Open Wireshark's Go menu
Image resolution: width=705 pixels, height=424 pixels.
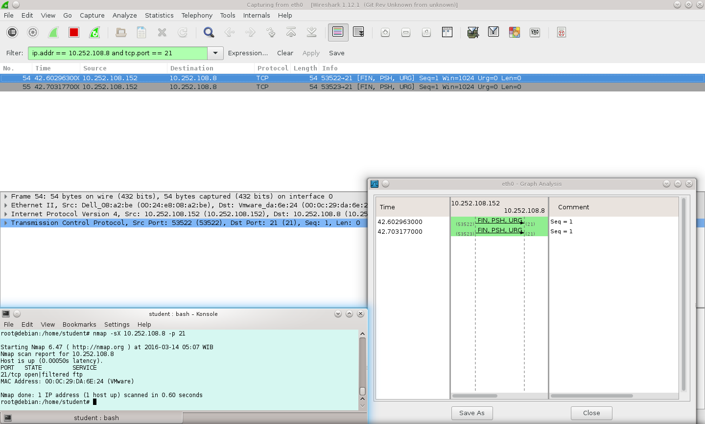pyautogui.click(x=68, y=15)
